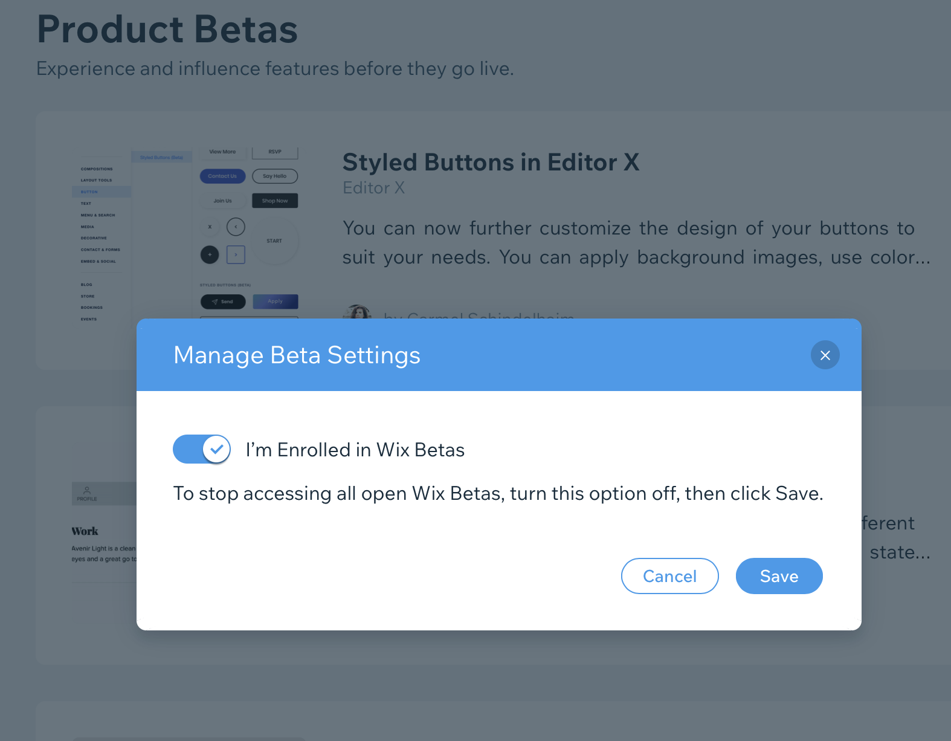Open the "Styled Buttons in Editor X" beta title
The width and height of the screenshot is (951, 741).
[491, 162]
